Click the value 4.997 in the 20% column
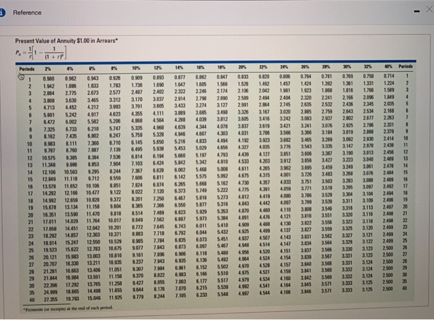Viewport: 434px width, 320px height. (244, 293)
